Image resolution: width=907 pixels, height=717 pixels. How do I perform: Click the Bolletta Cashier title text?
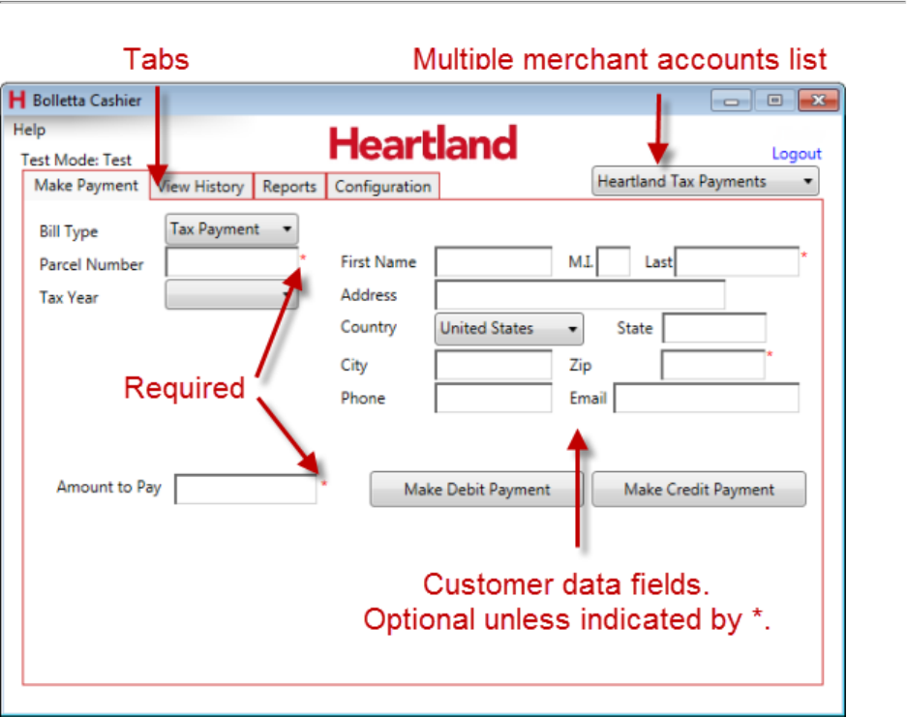click(87, 100)
